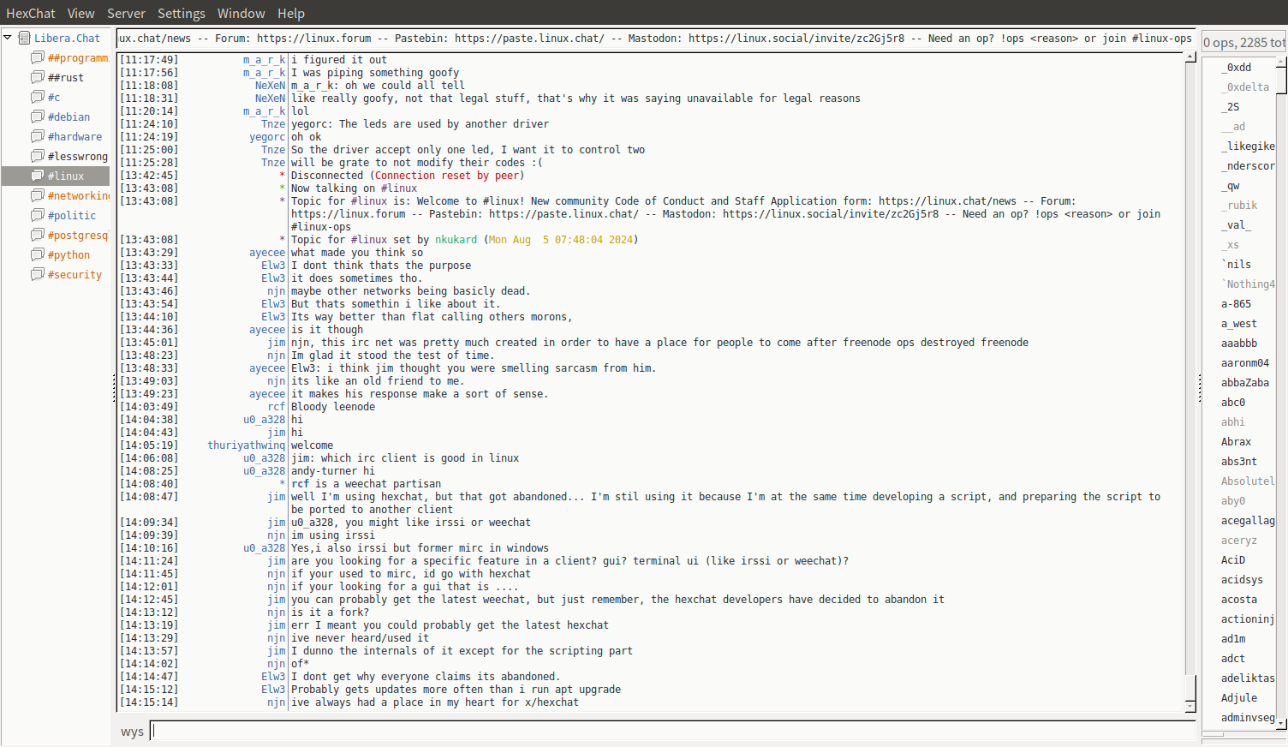Screen dimensions: 1288x747
Task: Click the channel icon beside ##rust
Action: point(37,77)
